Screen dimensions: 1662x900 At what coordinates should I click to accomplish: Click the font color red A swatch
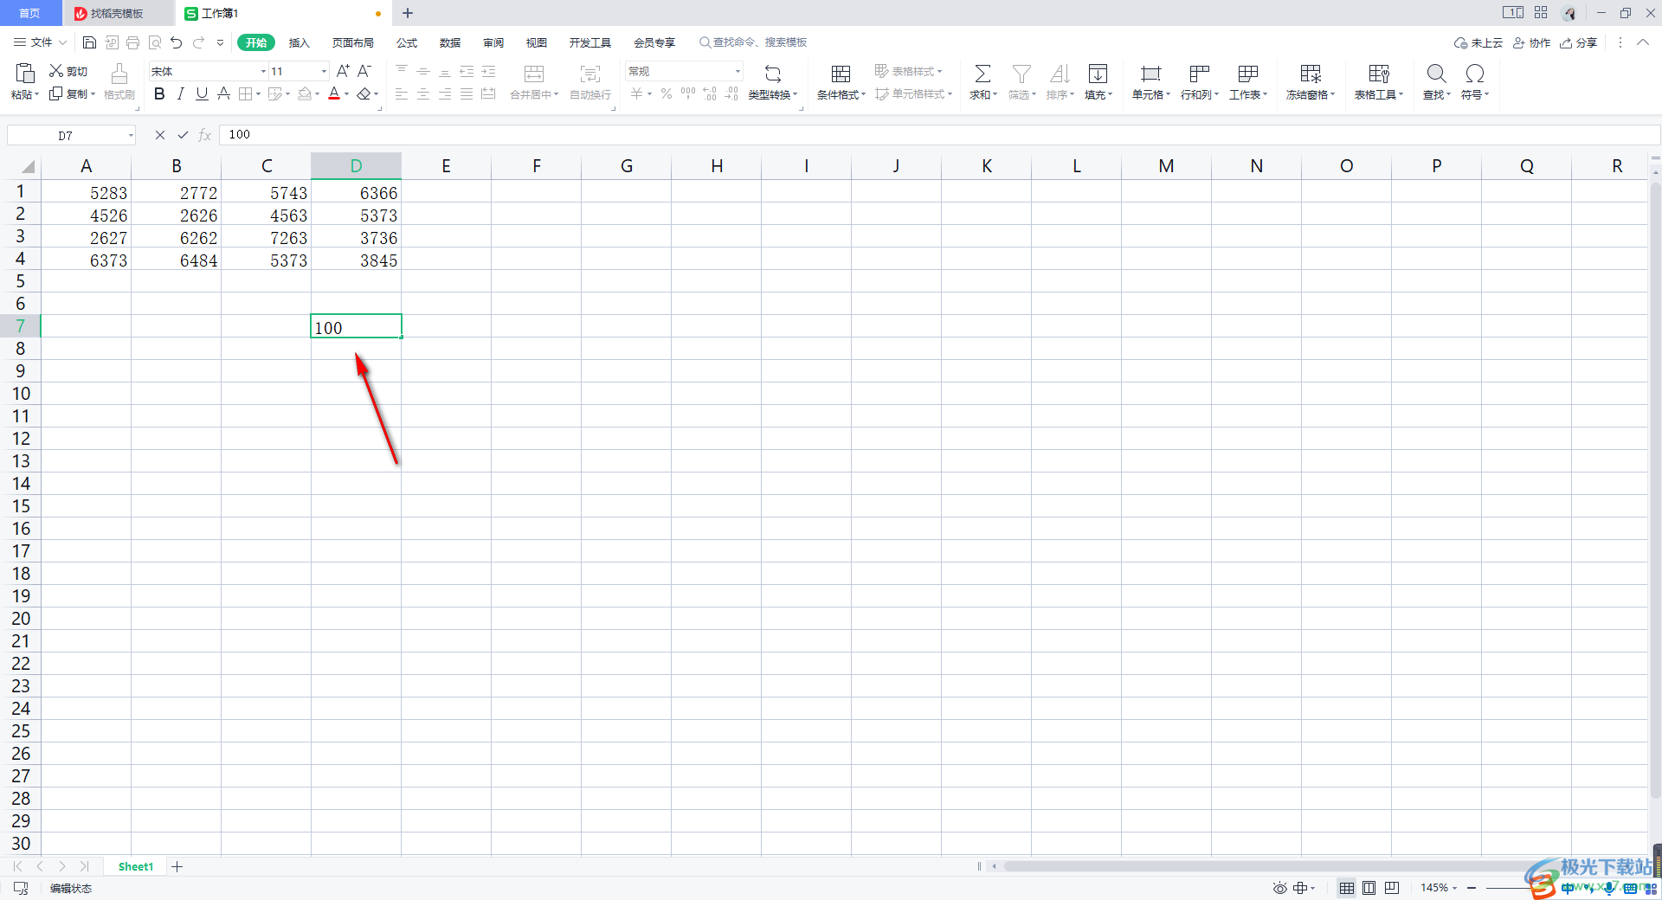(334, 93)
